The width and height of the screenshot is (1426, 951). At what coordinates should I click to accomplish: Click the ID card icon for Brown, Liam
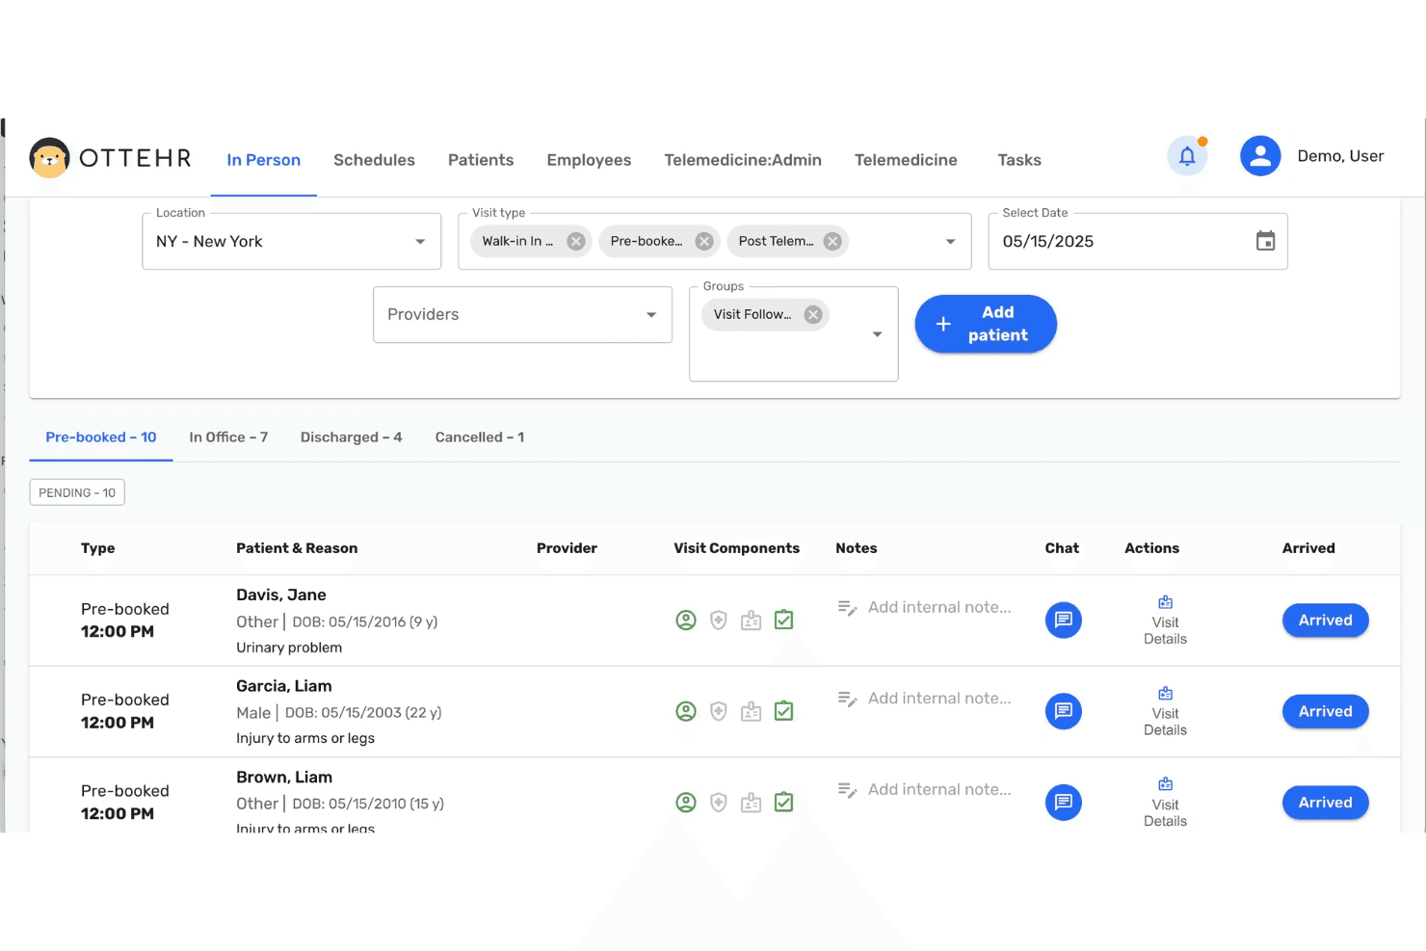[x=752, y=803]
